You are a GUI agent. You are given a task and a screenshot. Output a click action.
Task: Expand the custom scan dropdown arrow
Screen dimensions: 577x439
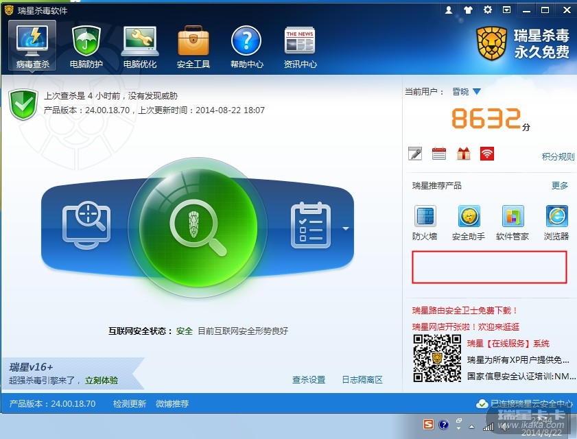(346, 228)
